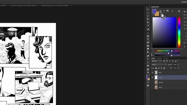Hide Layer 1 with eye icon
The height and width of the screenshot is (105, 187).
[153, 78]
